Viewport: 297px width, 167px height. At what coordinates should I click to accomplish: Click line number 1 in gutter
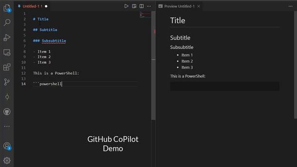tap(25, 13)
